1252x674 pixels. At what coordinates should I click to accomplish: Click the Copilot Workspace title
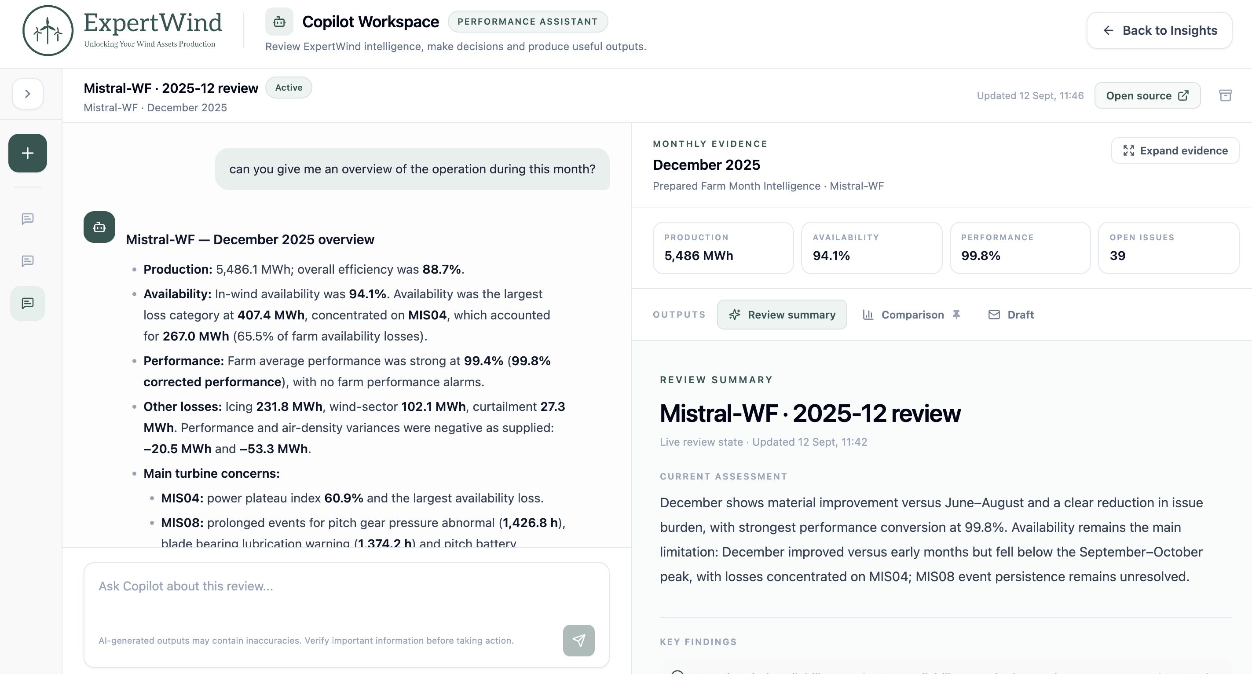point(370,22)
